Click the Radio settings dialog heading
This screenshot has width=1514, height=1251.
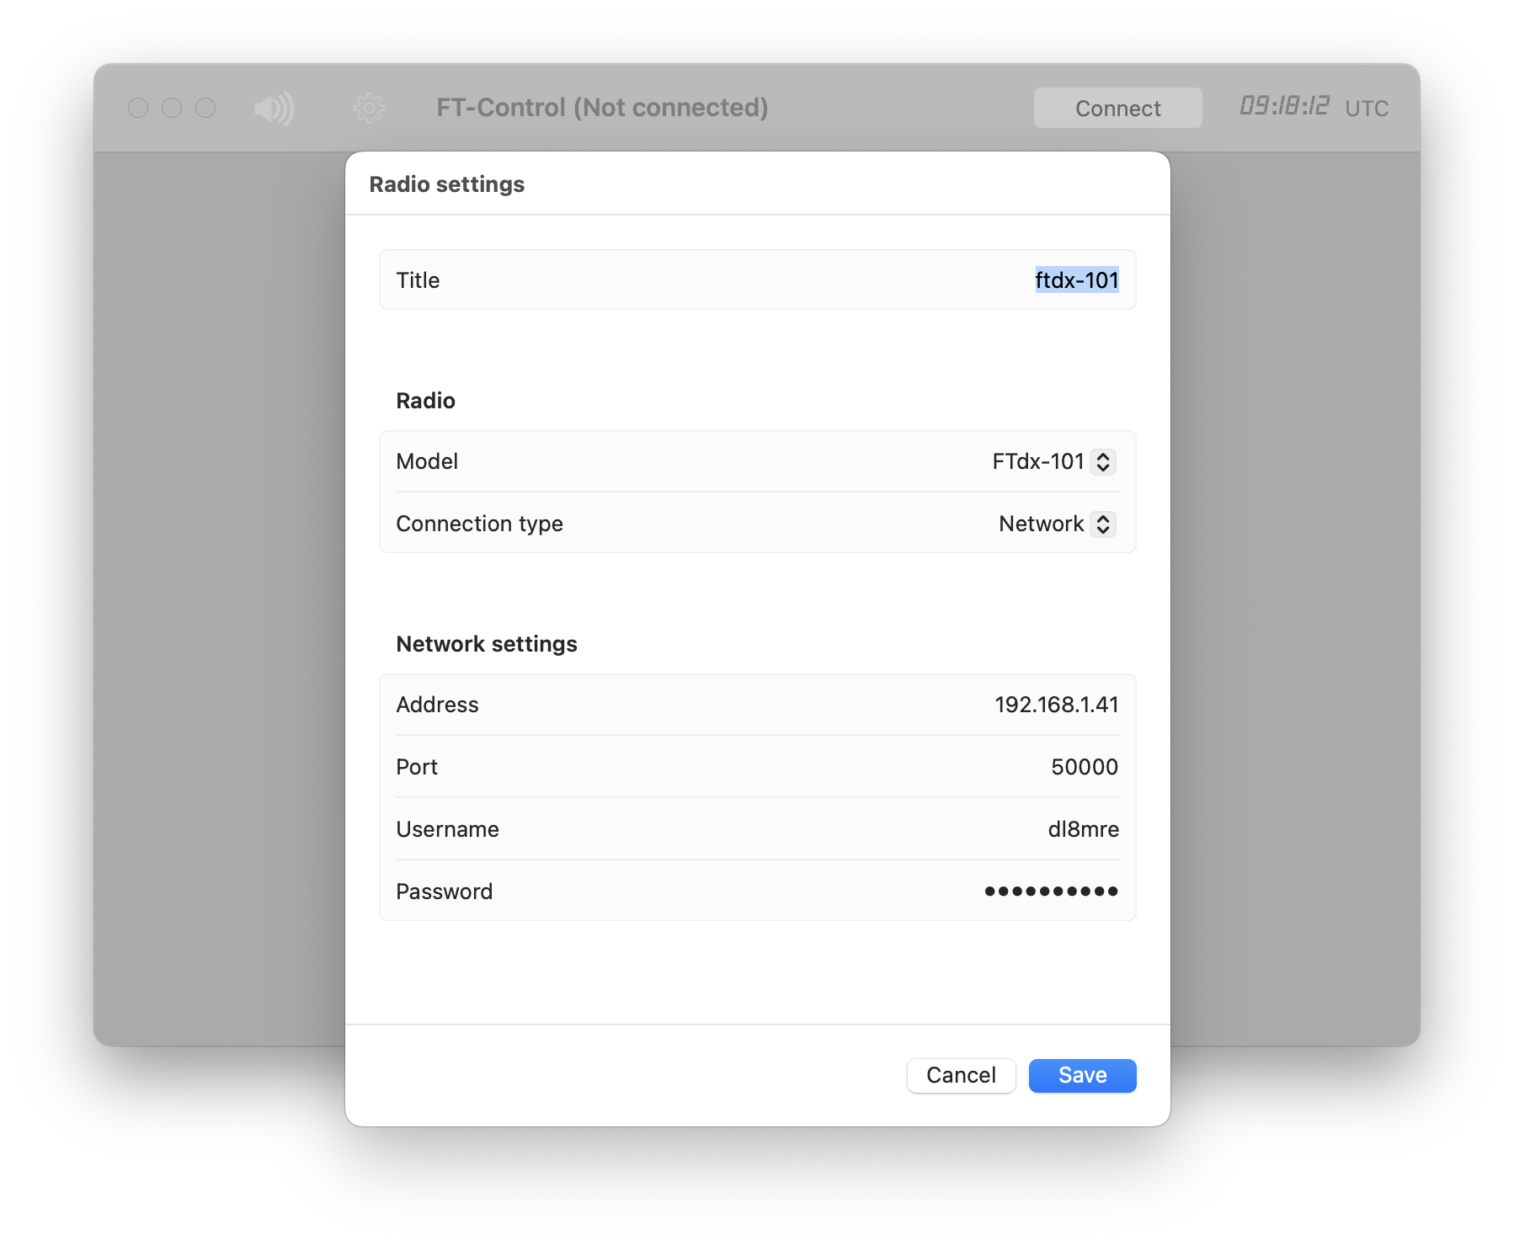coord(446,184)
